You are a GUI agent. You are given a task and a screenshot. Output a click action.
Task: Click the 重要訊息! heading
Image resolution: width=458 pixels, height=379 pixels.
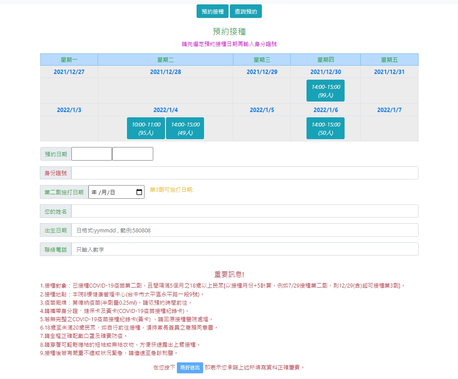(x=229, y=274)
